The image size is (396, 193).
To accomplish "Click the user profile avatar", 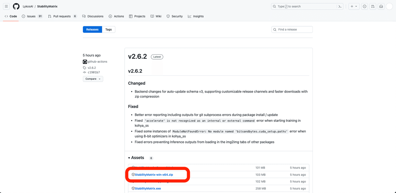I will click(x=389, y=6).
